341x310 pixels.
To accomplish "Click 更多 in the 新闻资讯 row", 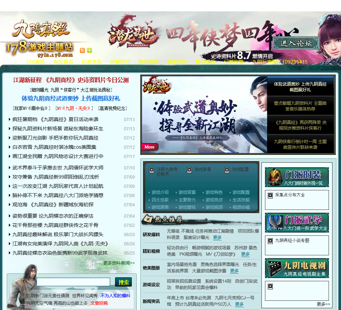I will pyautogui.click(x=239, y=304).
